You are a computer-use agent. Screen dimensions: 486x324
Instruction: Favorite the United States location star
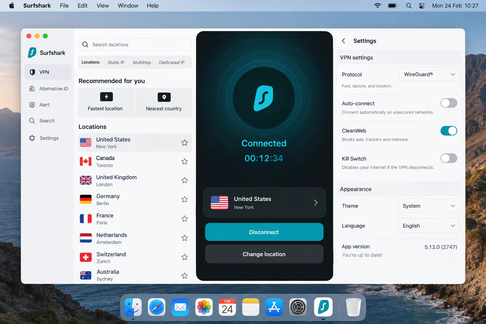click(x=185, y=143)
